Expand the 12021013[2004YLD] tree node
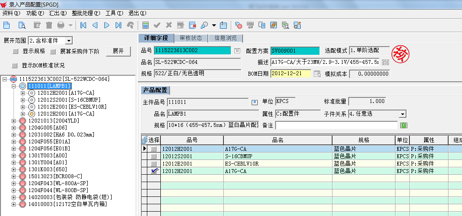The image size is (462, 216). pos(14,121)
